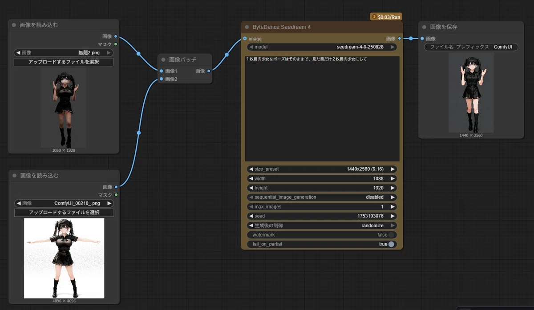Click upload button in the 無題2.png node

click(64, 62)
